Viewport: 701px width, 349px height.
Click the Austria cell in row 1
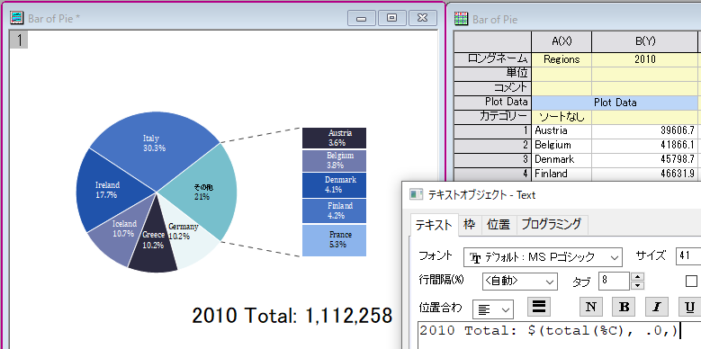562,131
